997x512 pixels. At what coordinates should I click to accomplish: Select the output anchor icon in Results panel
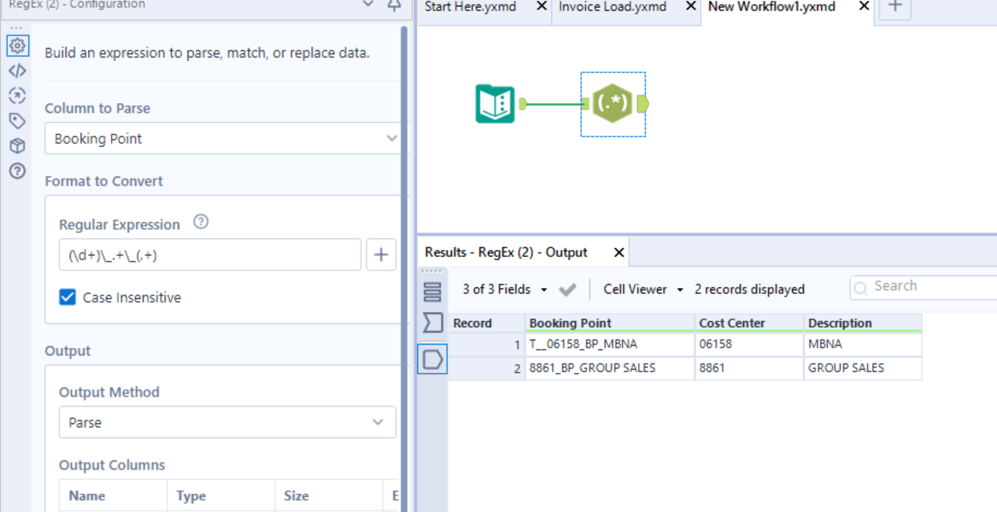coord(432,358)
